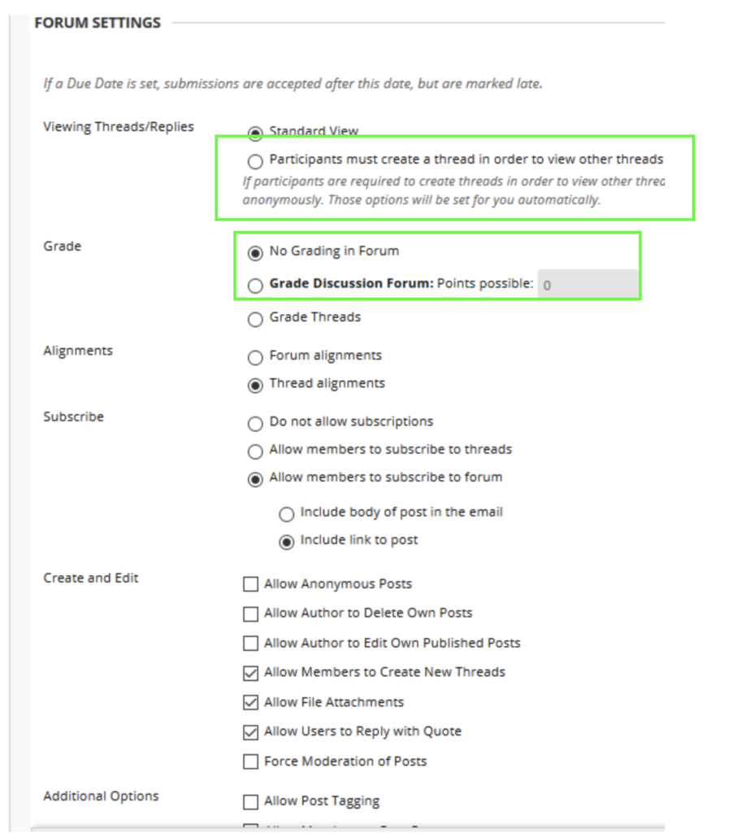Viewport: 746px width, 833px height.
Task: Uncheck Allow Members to Create New Threads
Action: (251, 673)
